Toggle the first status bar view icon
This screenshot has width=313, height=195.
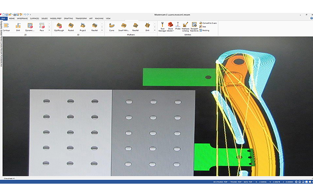(296, 182)
